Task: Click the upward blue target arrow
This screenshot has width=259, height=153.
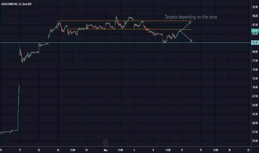Action: click(186, 26)
